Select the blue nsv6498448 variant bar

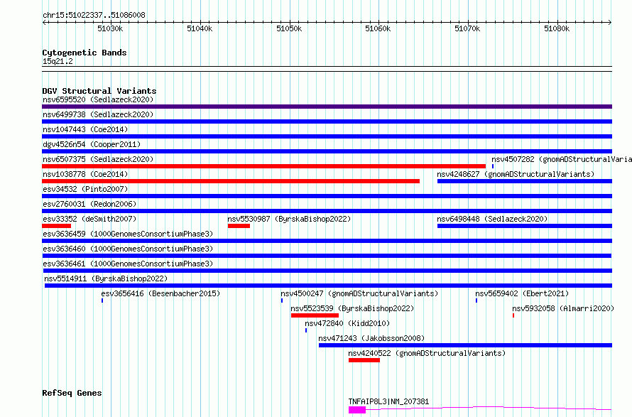pos(524,226)
